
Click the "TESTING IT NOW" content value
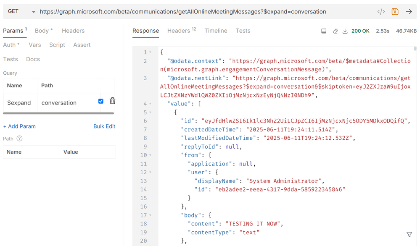253,224
